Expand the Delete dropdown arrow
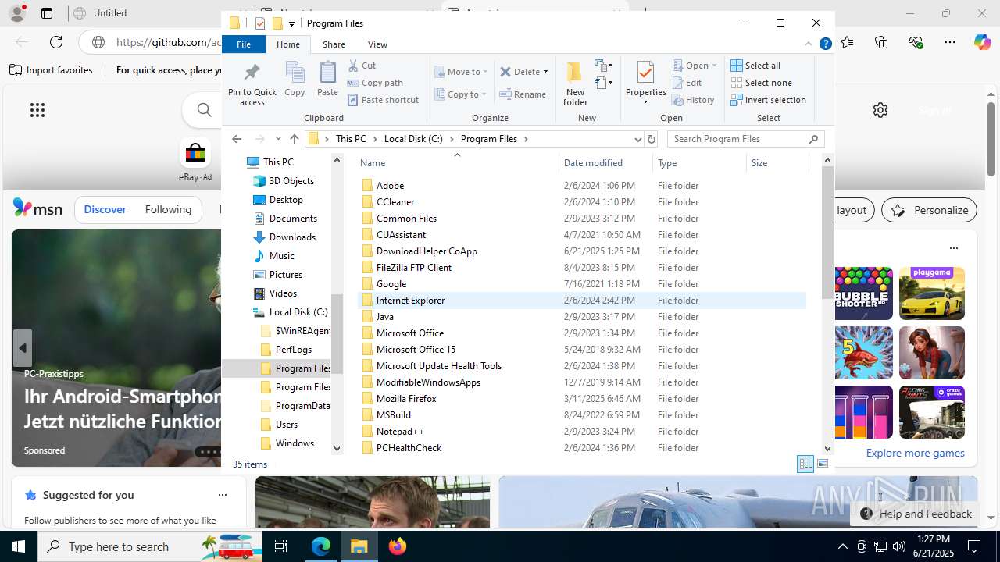The image size is (1000, 562). (545, 72)
